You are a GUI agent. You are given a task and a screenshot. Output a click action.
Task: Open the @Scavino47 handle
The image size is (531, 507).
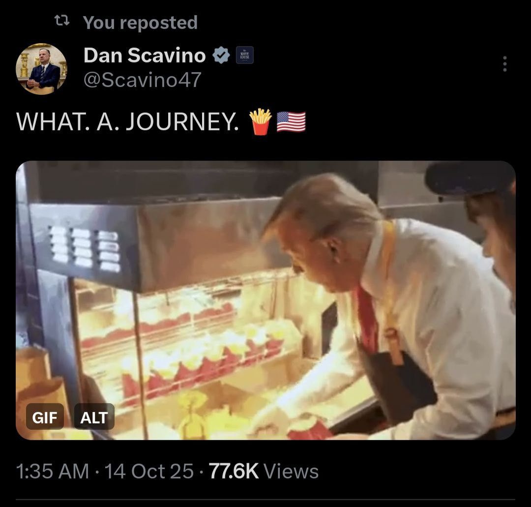pos(143,80)
